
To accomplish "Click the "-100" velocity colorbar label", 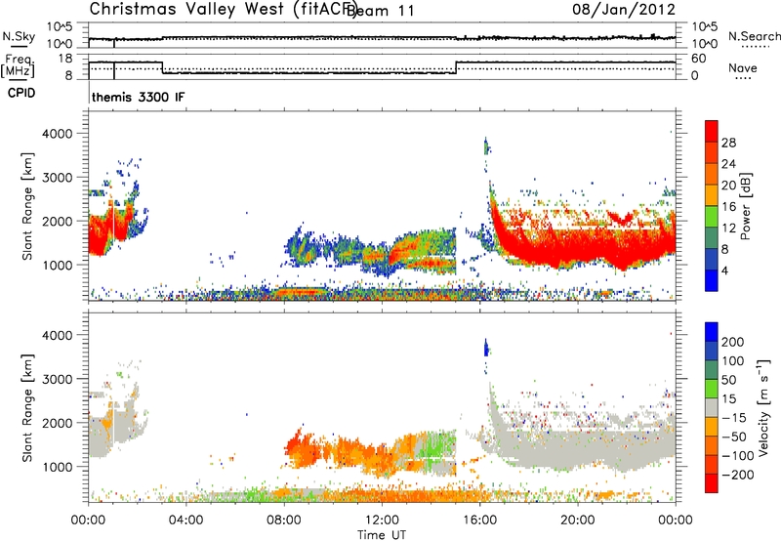I will pos(738,456).
